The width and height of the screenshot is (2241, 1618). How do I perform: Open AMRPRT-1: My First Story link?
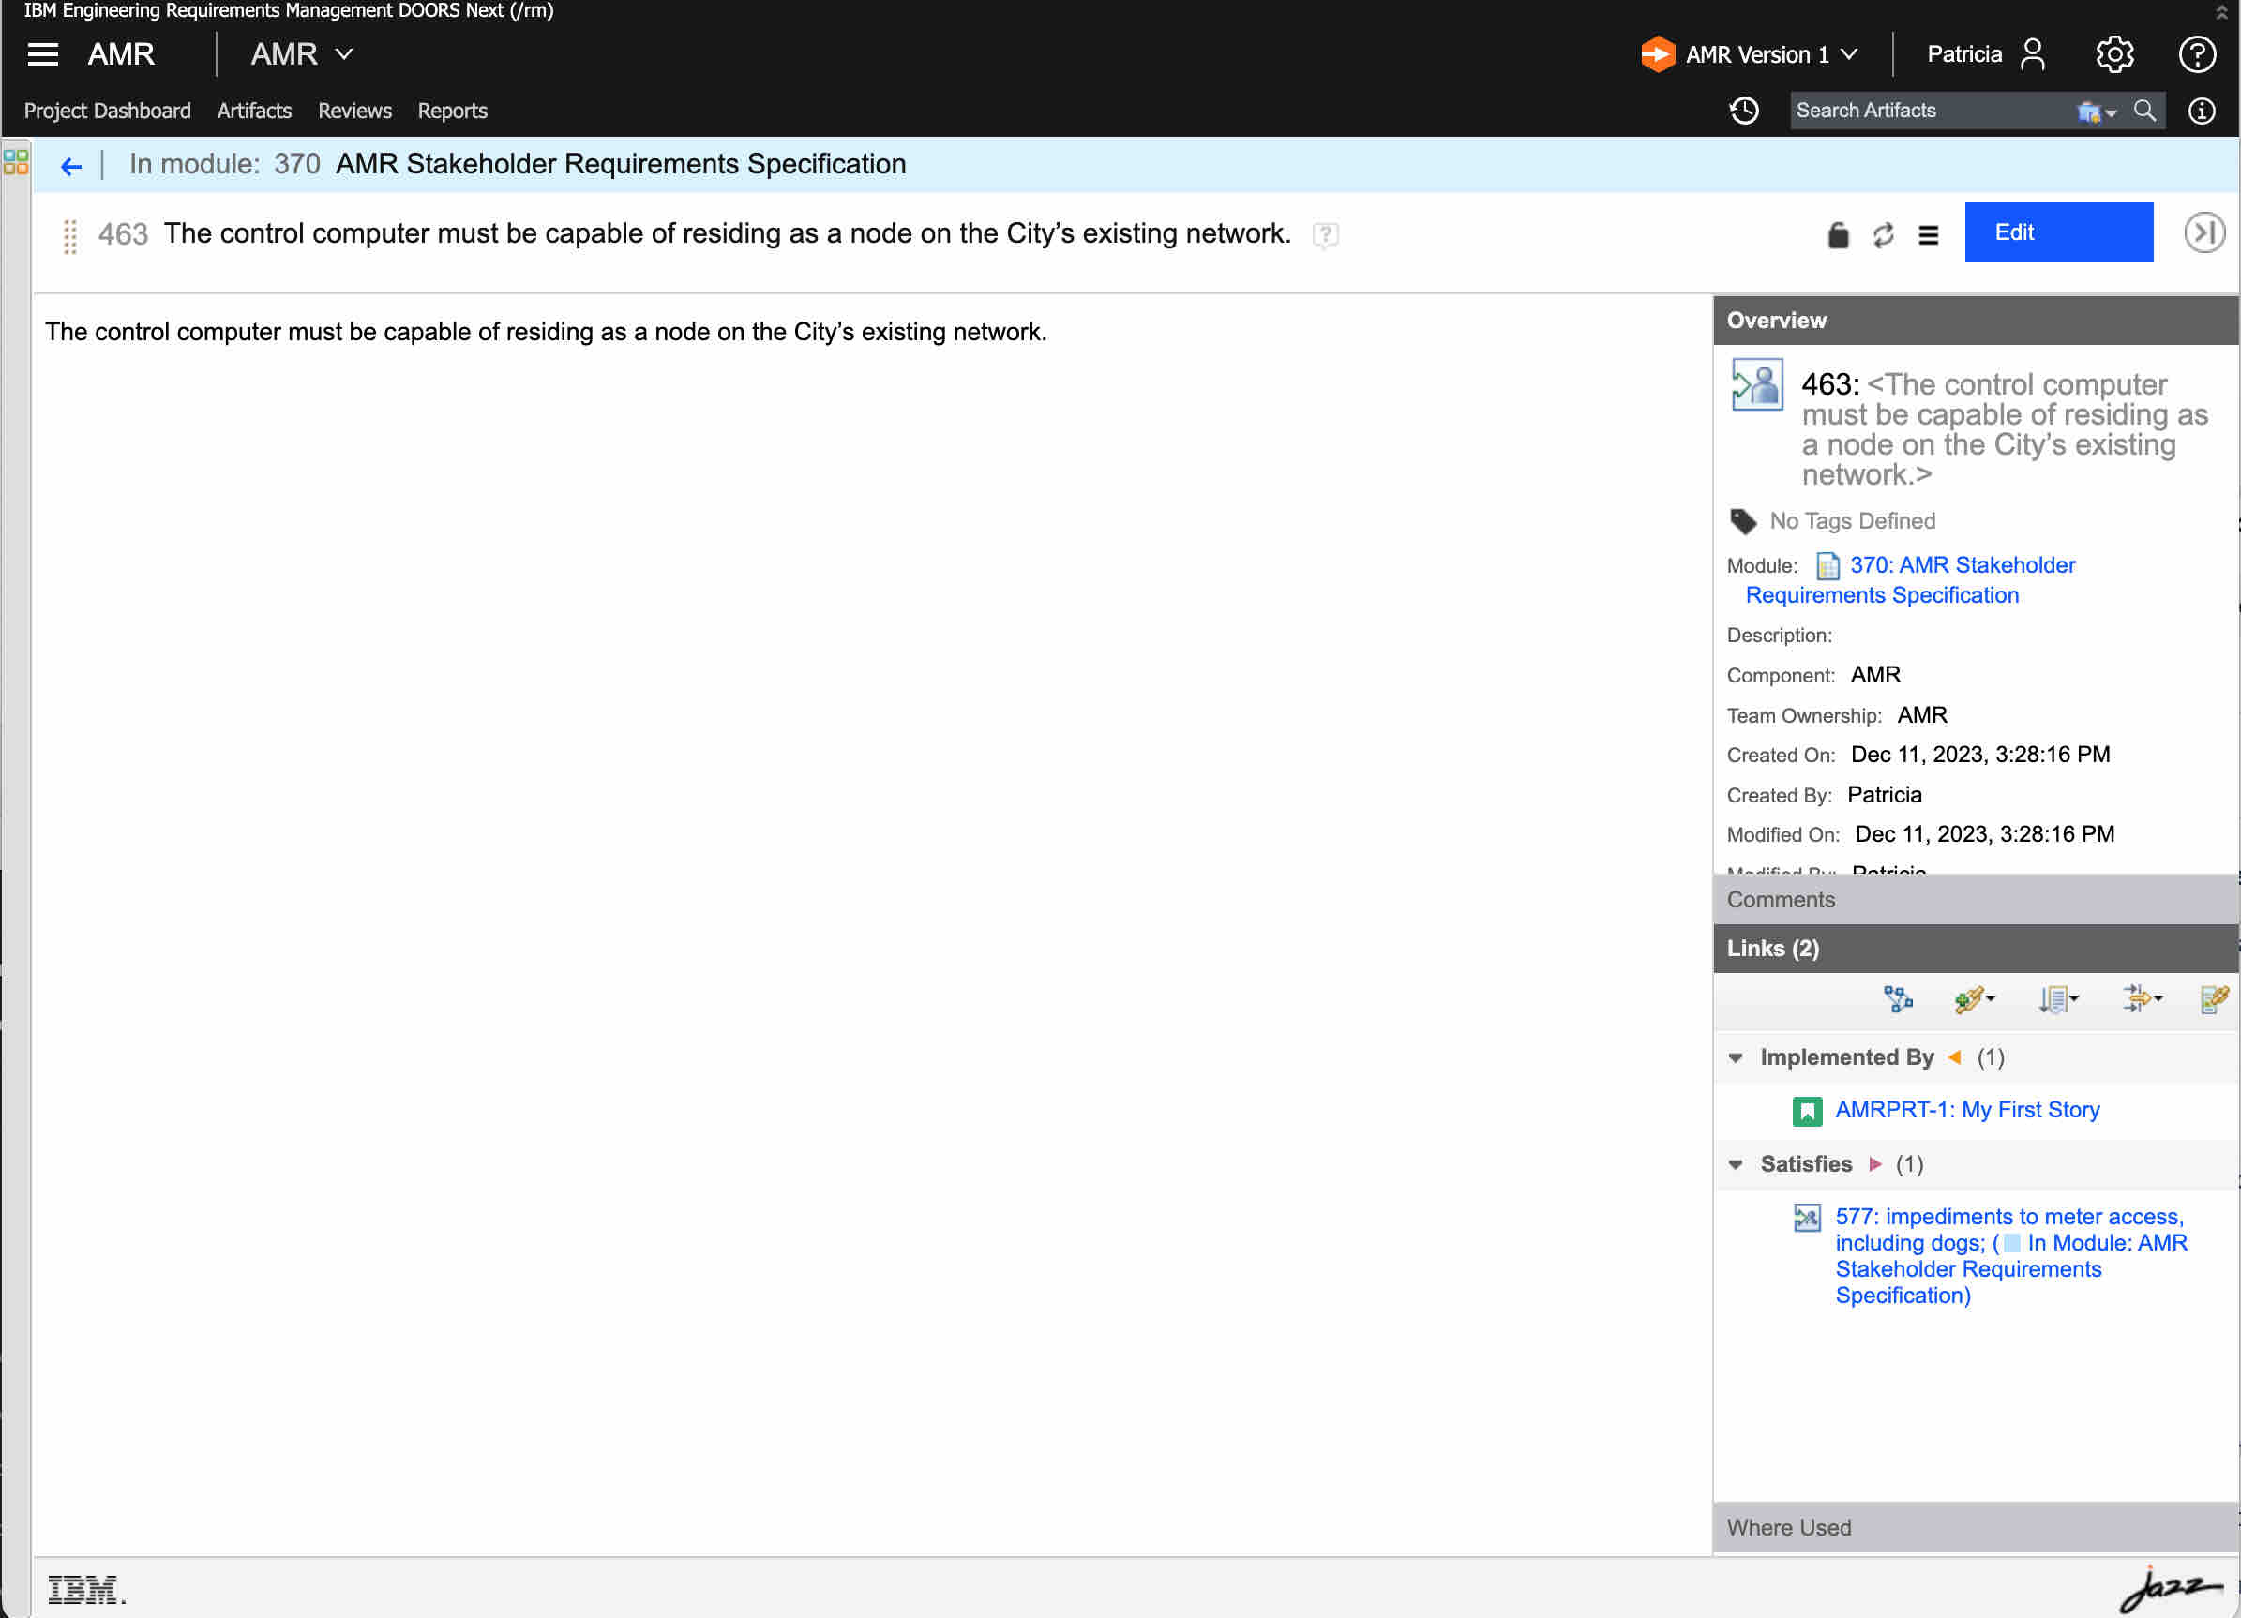click(x=1967, y=1110)
